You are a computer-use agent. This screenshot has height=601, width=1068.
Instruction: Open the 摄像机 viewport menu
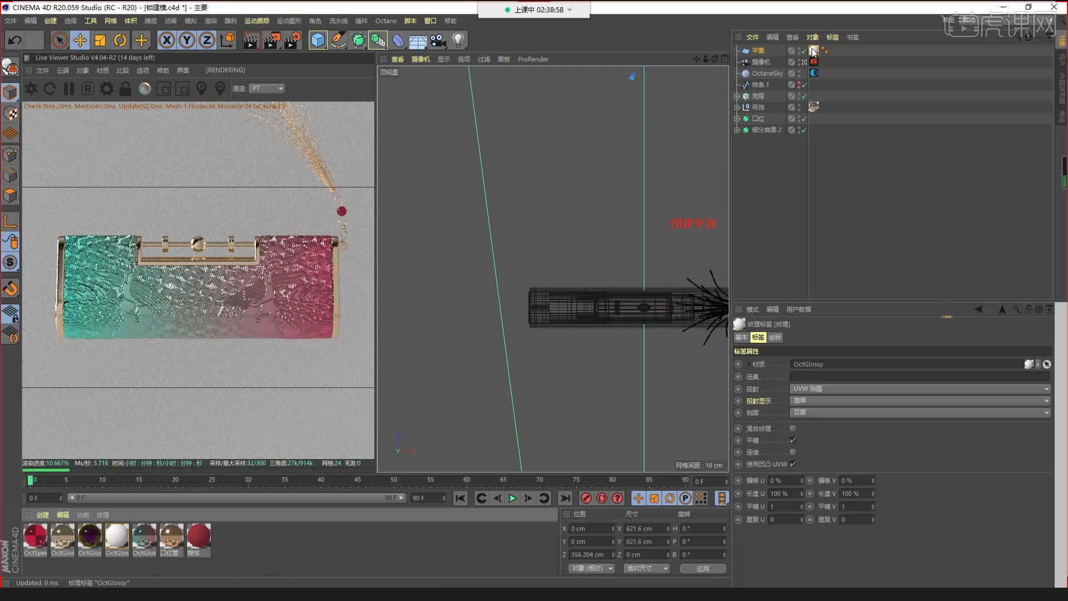[421, 59]
